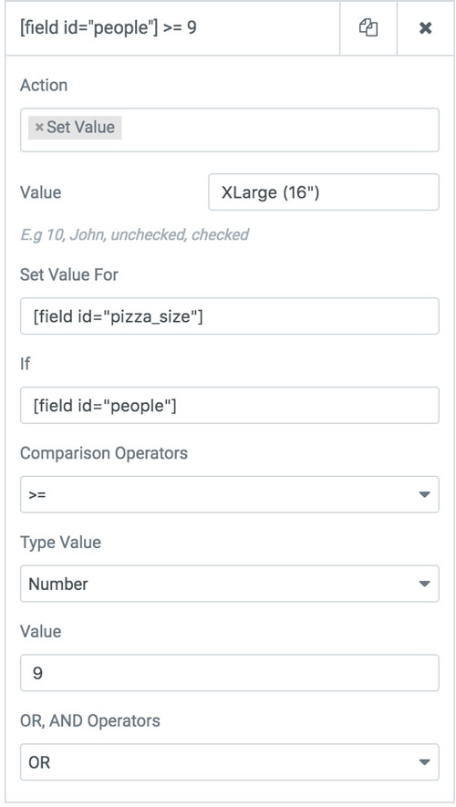
Task: Select the Number type value combo box
Action: click(230, 584)
